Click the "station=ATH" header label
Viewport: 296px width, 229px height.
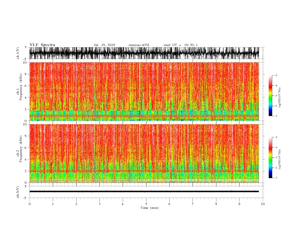(139, 45)
